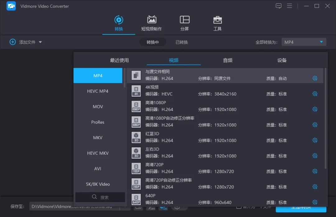The width and height of the screenshot is (336, 217).
Task: Select HEVC MP4 in the format list
Action: click(x=98, y=91)
